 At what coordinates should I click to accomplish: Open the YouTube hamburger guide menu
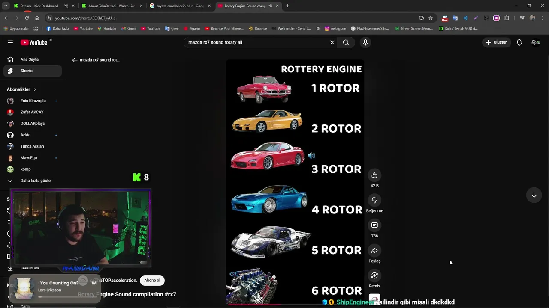tap(10, 42)
